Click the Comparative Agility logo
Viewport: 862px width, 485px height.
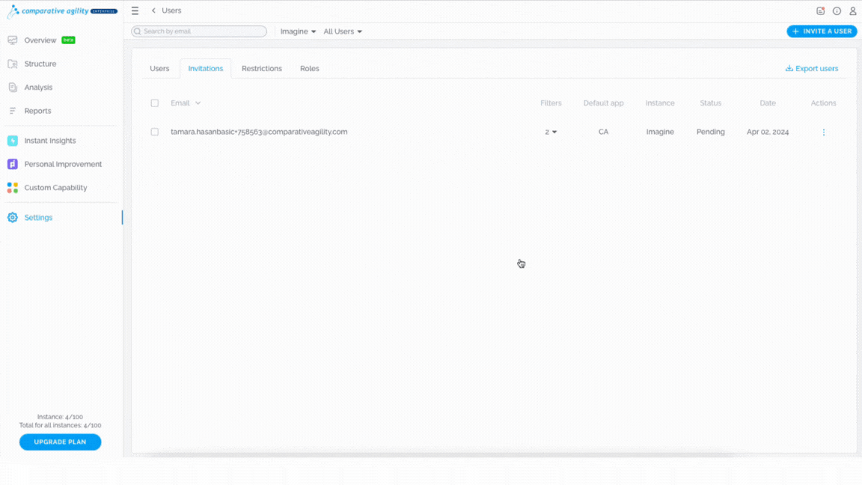click(62, 11)
